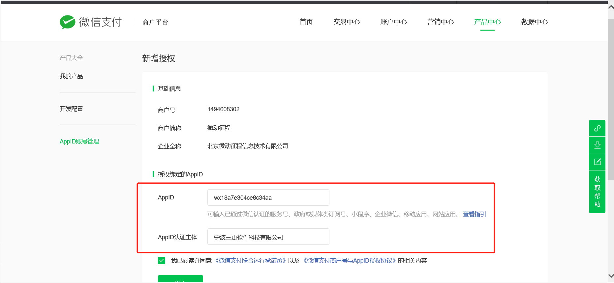Click the edit/feedback icon in the floating sidebar
Screen dimensions: 614x283
point(597,162)
